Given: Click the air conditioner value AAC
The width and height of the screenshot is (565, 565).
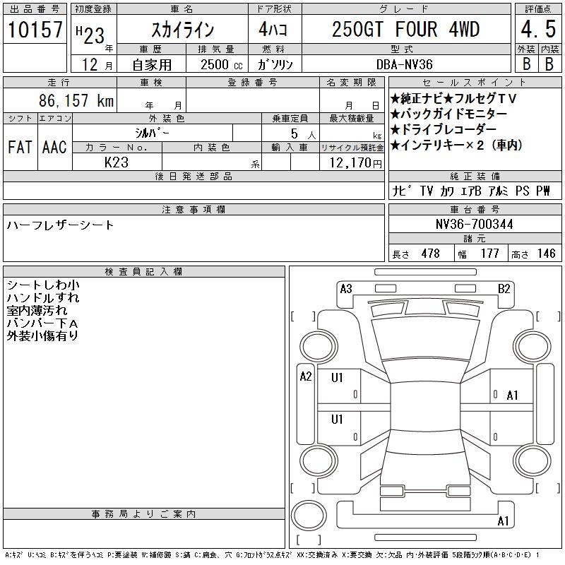Looking at the screenshot, I should pyautogui.click(x=54, y=148).
